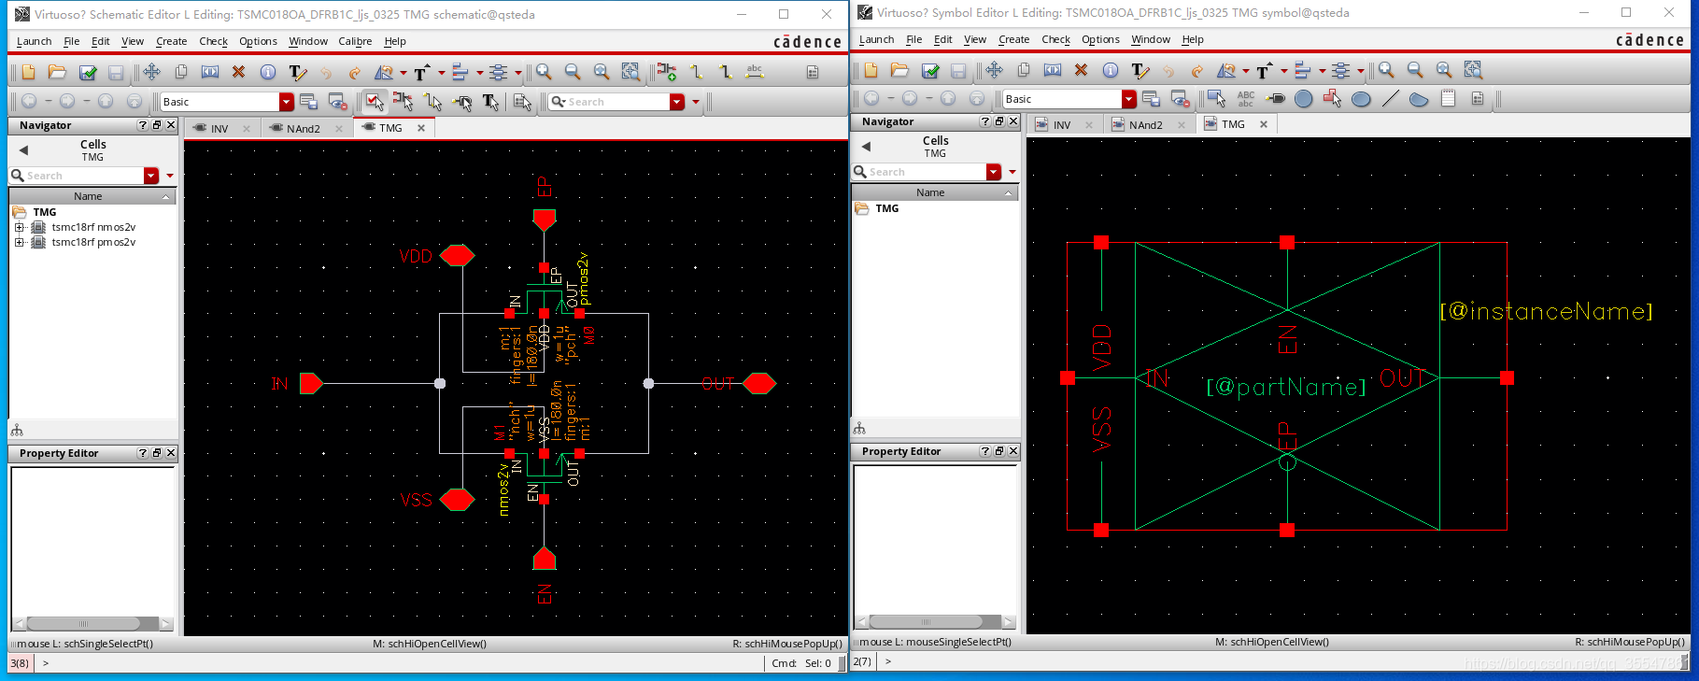
Task: Toggle the text label selection filter in Schematic Editor
Action: 491,101
